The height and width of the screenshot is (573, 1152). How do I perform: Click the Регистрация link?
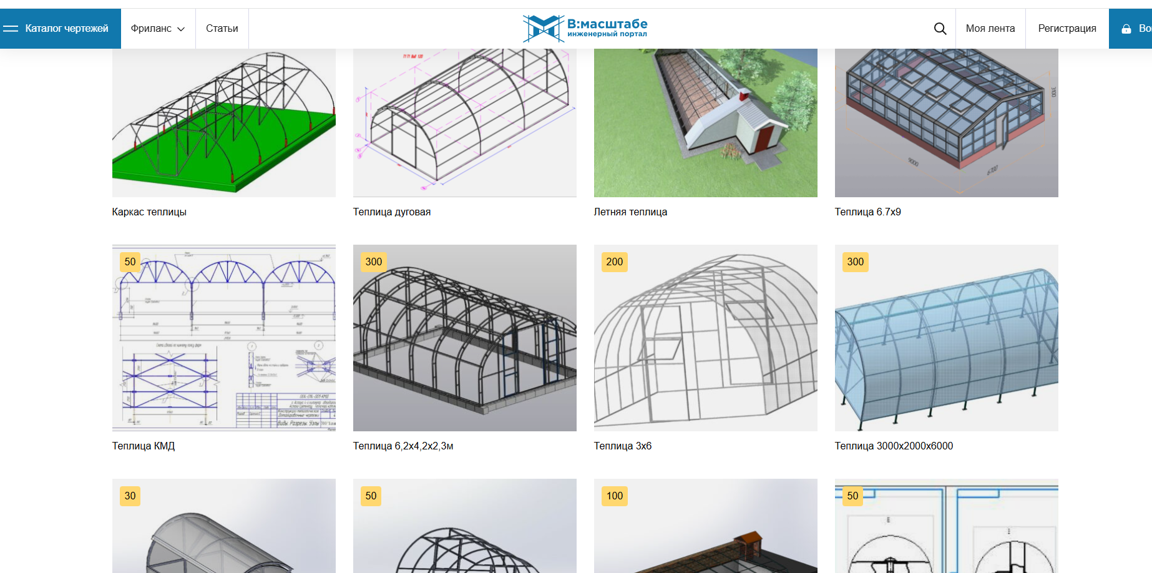[x=1067, y=29]
